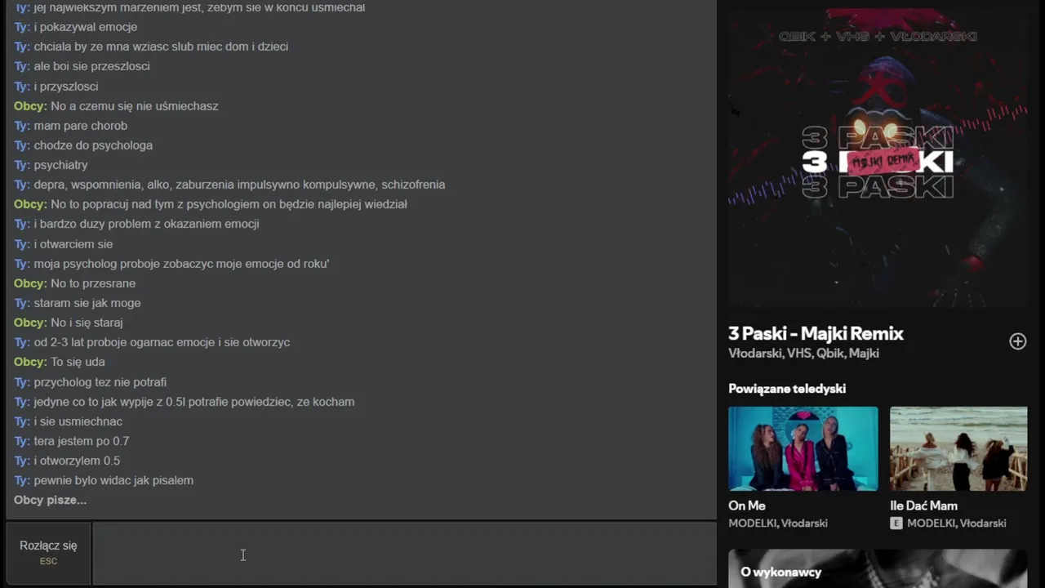Click the 'Obcy pisze...' typing indicator
The image size is (1045, 588).
(x=50, y=500)
